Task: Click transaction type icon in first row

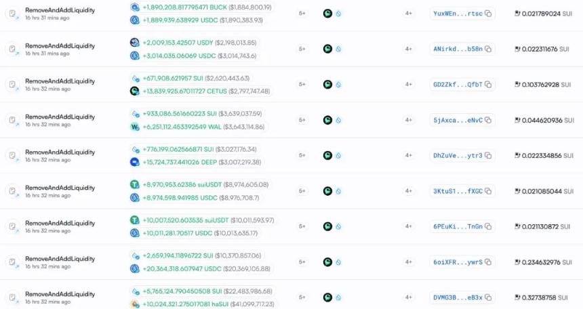Action: pos(12,14)
